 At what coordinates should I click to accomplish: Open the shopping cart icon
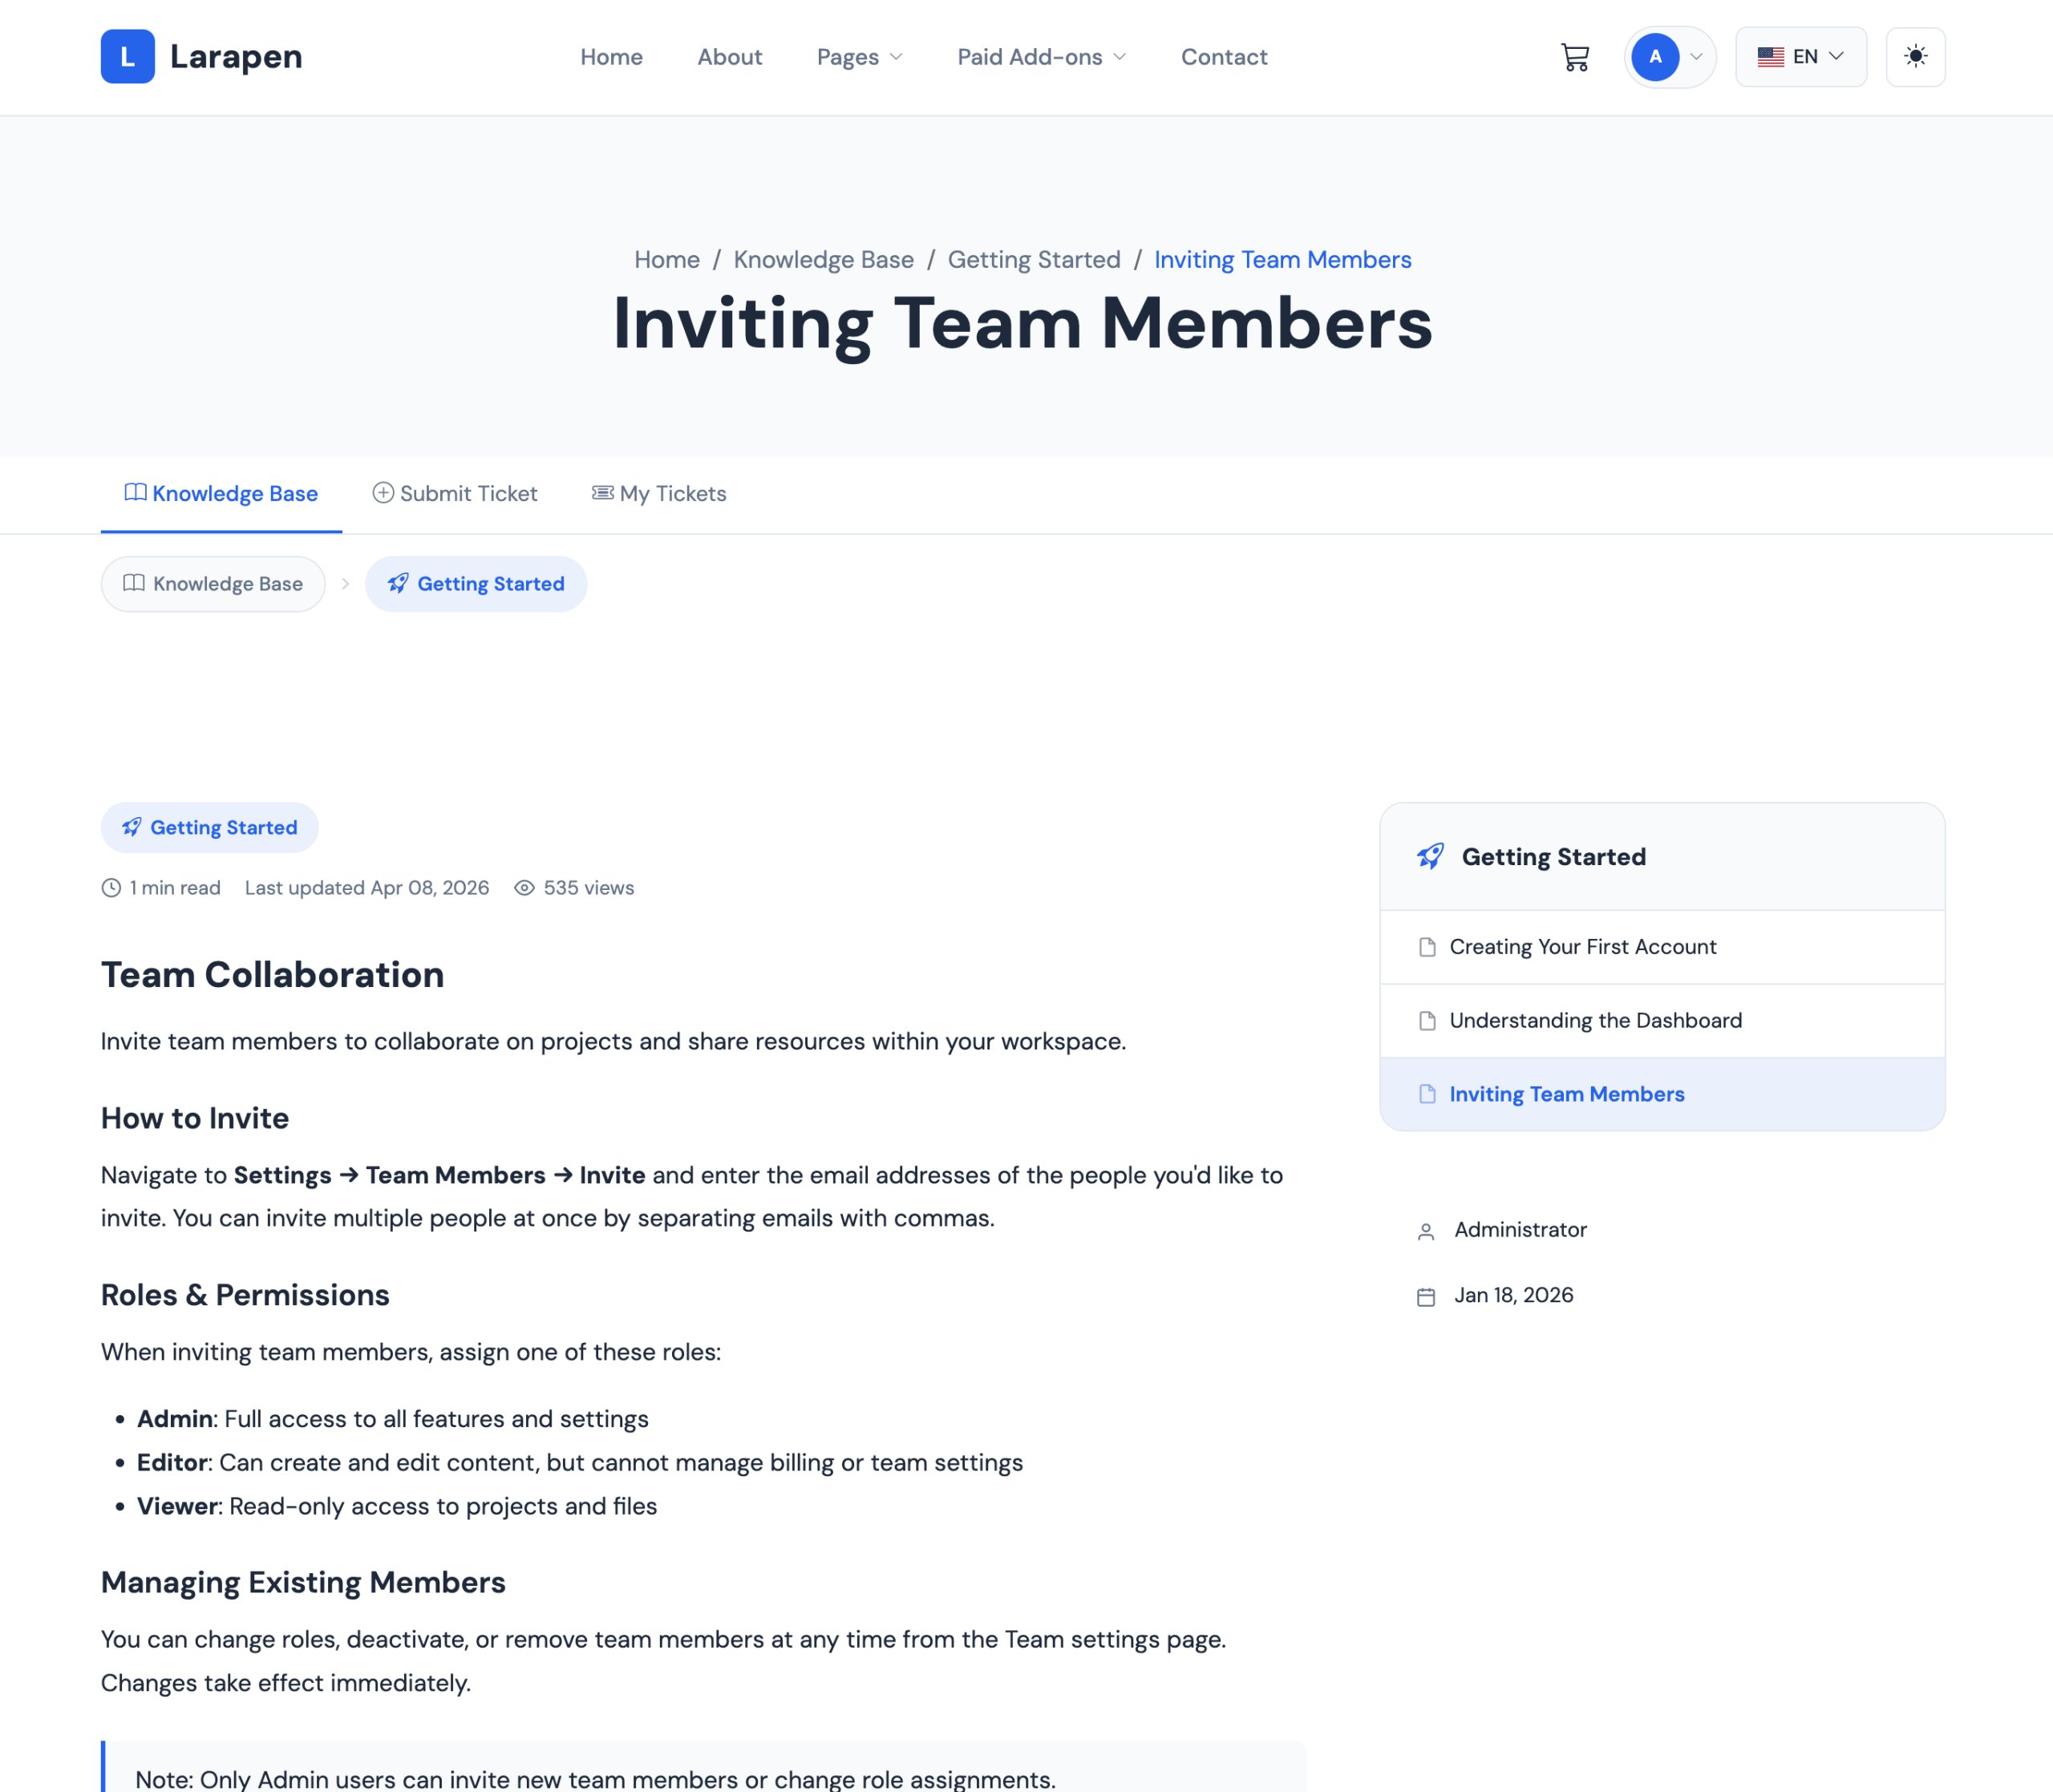1574,57
